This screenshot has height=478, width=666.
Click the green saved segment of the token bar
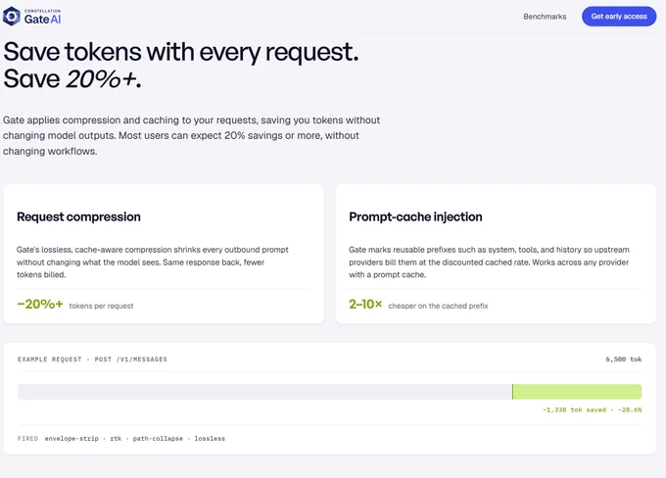(577, 392)
